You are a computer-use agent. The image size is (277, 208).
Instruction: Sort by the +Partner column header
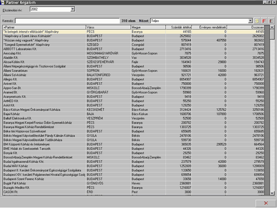coord(44,27)
